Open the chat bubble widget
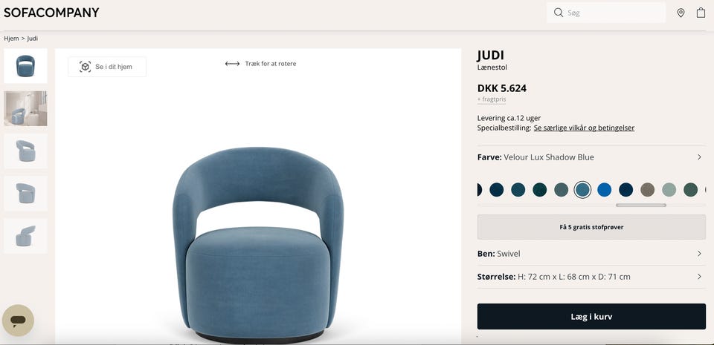The width and height of the screenshot is (714, 345). [x=18, y=321]
